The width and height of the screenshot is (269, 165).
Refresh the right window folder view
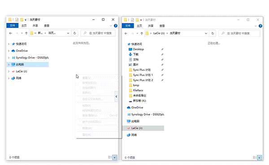(x=213, y=33)
